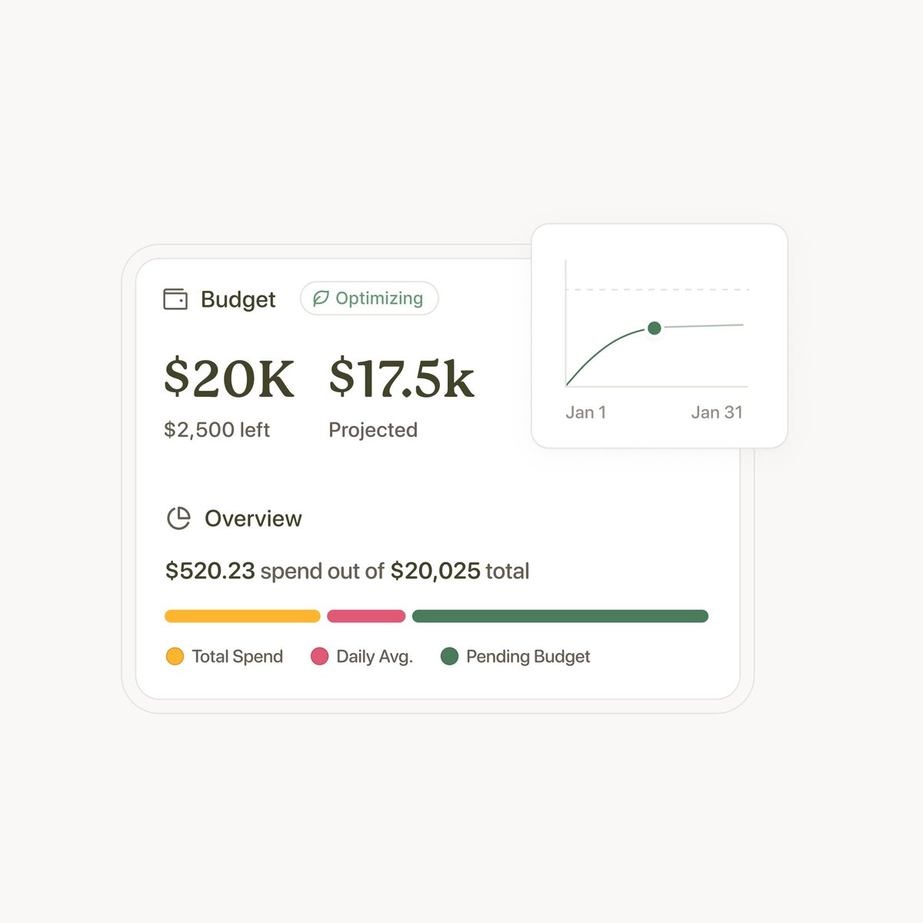Image resolution: width=923 pixels, height=923 pixels.
Task: Click the $20K budget amount
Action: [229, 378]
